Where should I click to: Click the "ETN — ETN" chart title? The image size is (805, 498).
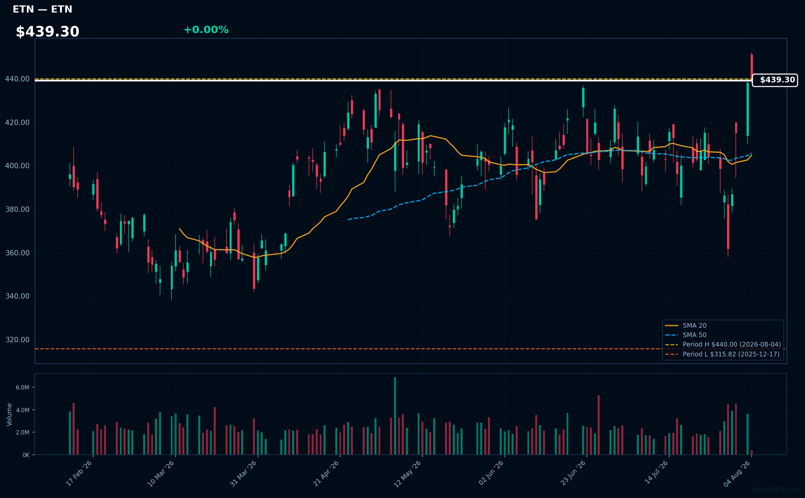(x=43, y=9)
